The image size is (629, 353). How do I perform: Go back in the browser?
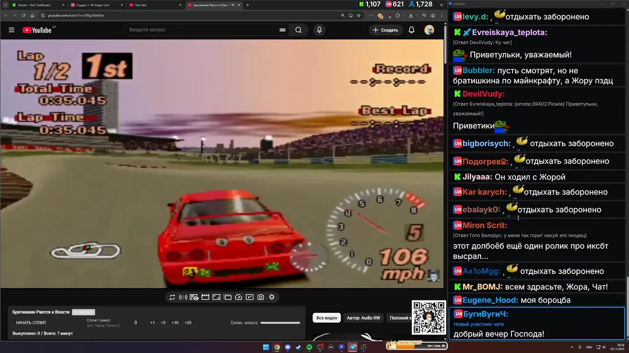point(6,15)
